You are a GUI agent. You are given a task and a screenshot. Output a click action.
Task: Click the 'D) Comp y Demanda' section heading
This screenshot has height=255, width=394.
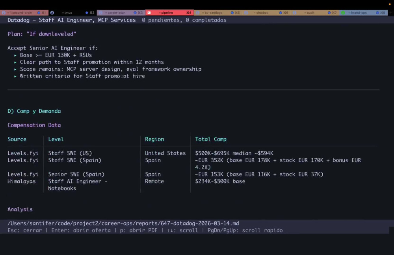pyautogui.click(x=34, y=111)
